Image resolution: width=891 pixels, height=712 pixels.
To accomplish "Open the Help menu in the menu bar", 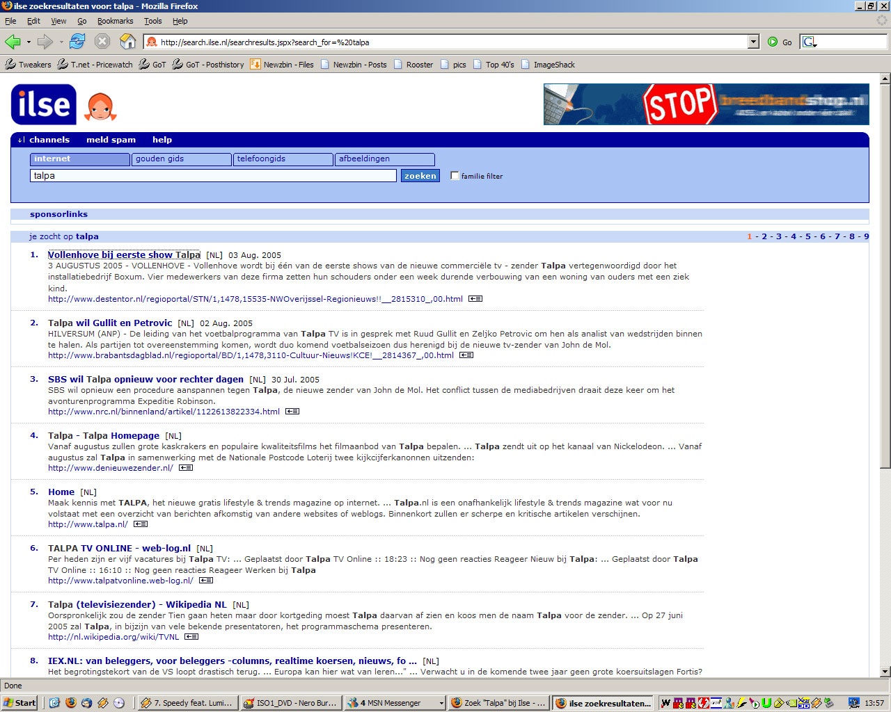I will (x=180, y=21).
